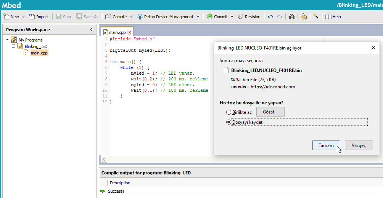Expand the Pelion Device Management dropdown arrow
383x198 pixels.
[198, 17]
